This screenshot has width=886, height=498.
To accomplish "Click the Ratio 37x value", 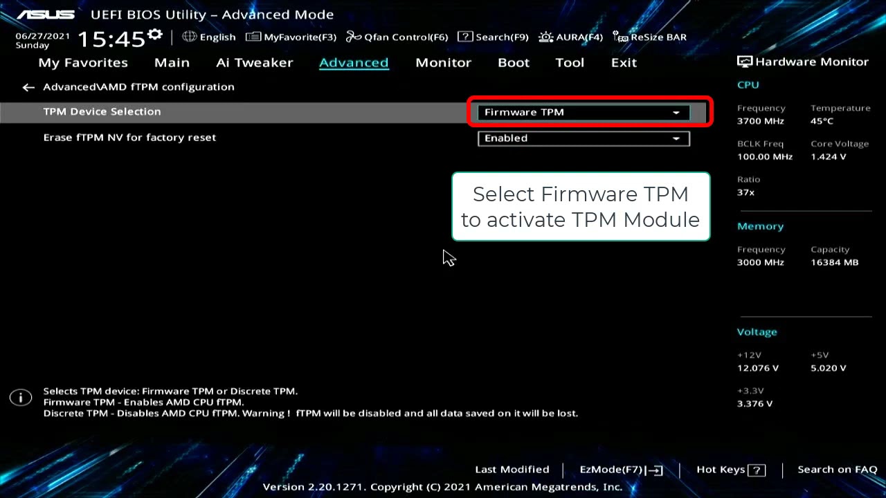I will pyautogui.click(x=745, y=192).
